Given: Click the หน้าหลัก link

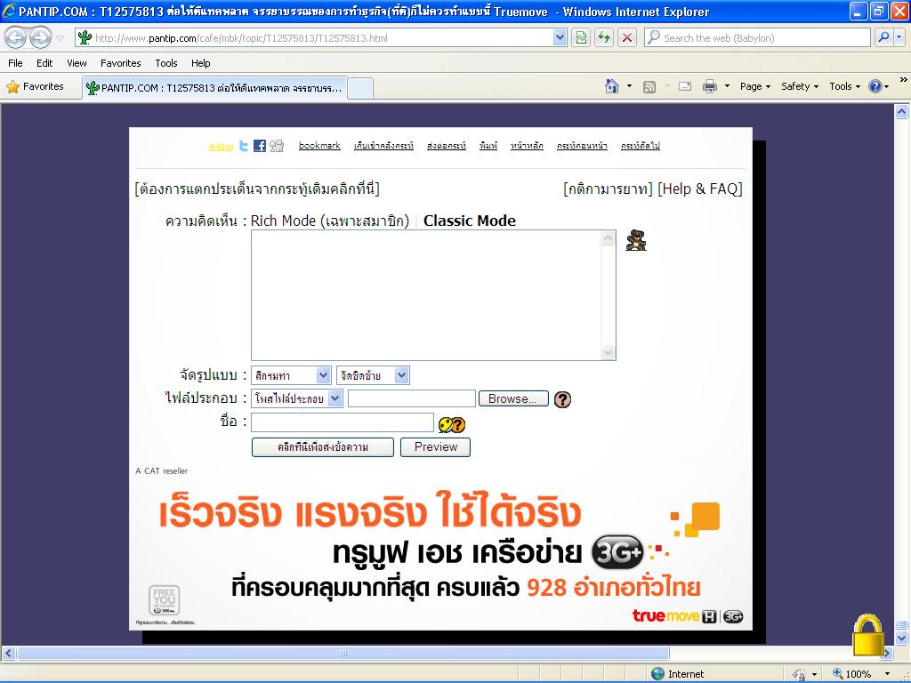Looking at the screenshot, I should [527, 145].
